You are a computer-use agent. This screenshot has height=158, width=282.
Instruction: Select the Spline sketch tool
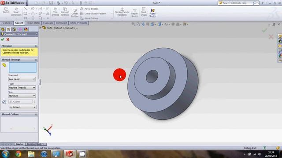tap(40, 9)
